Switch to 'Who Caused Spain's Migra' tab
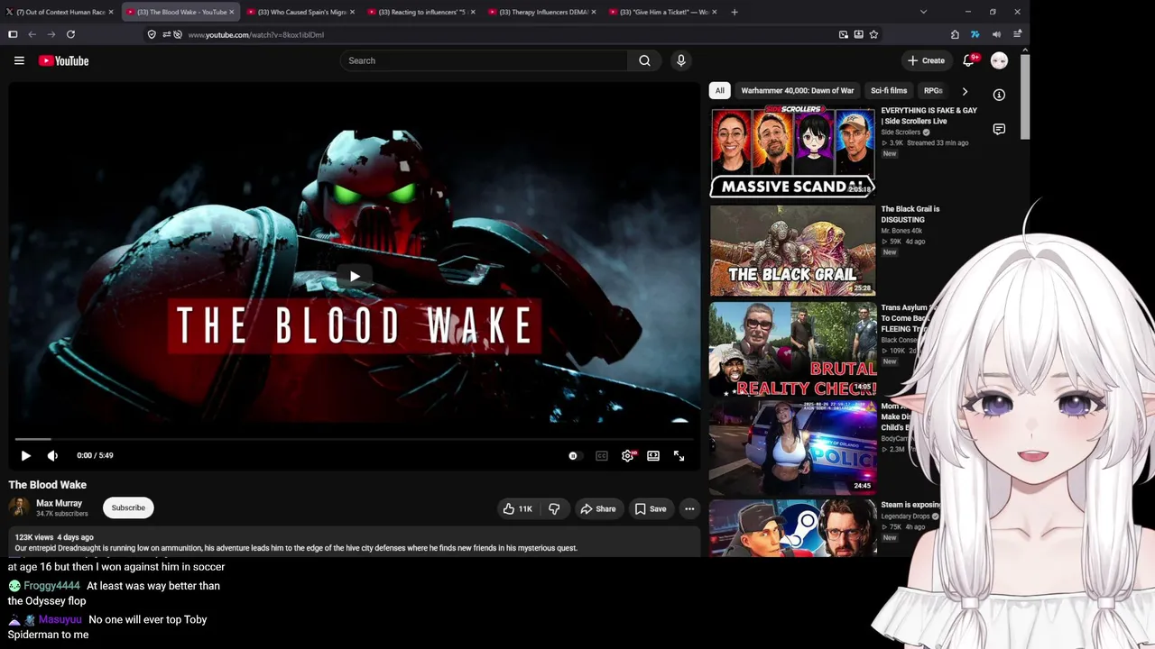The image size is (1155, 649). [301, 12]
